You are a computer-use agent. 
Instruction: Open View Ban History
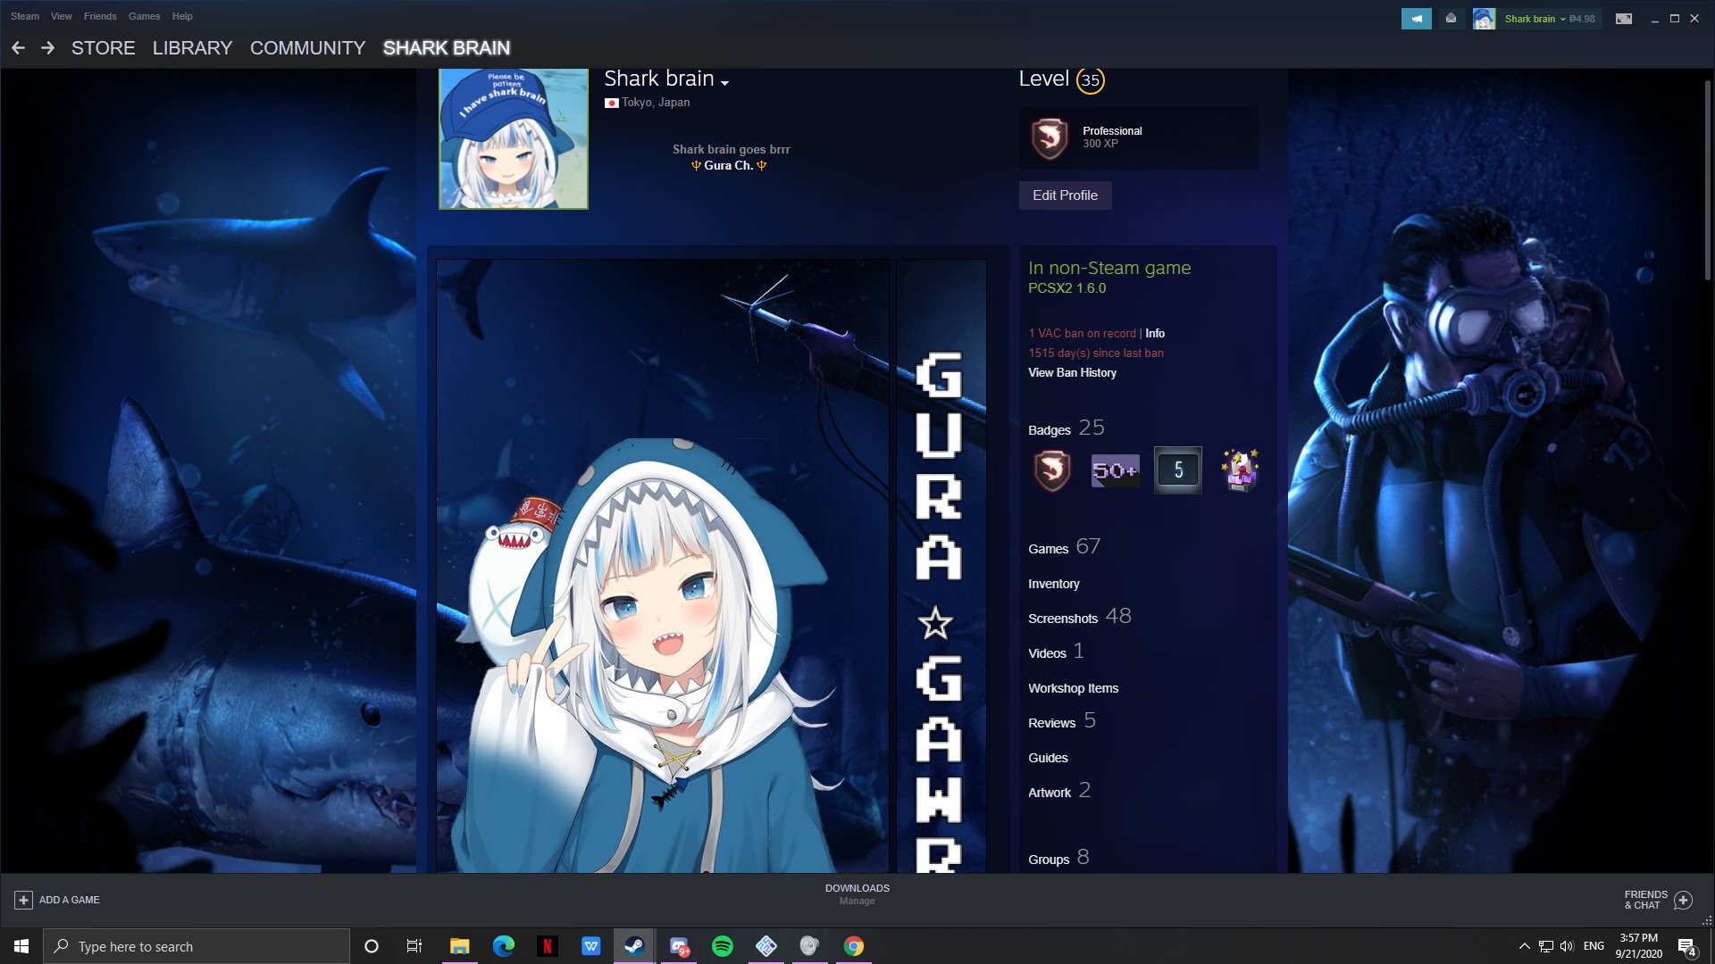tap(1071, 372)
